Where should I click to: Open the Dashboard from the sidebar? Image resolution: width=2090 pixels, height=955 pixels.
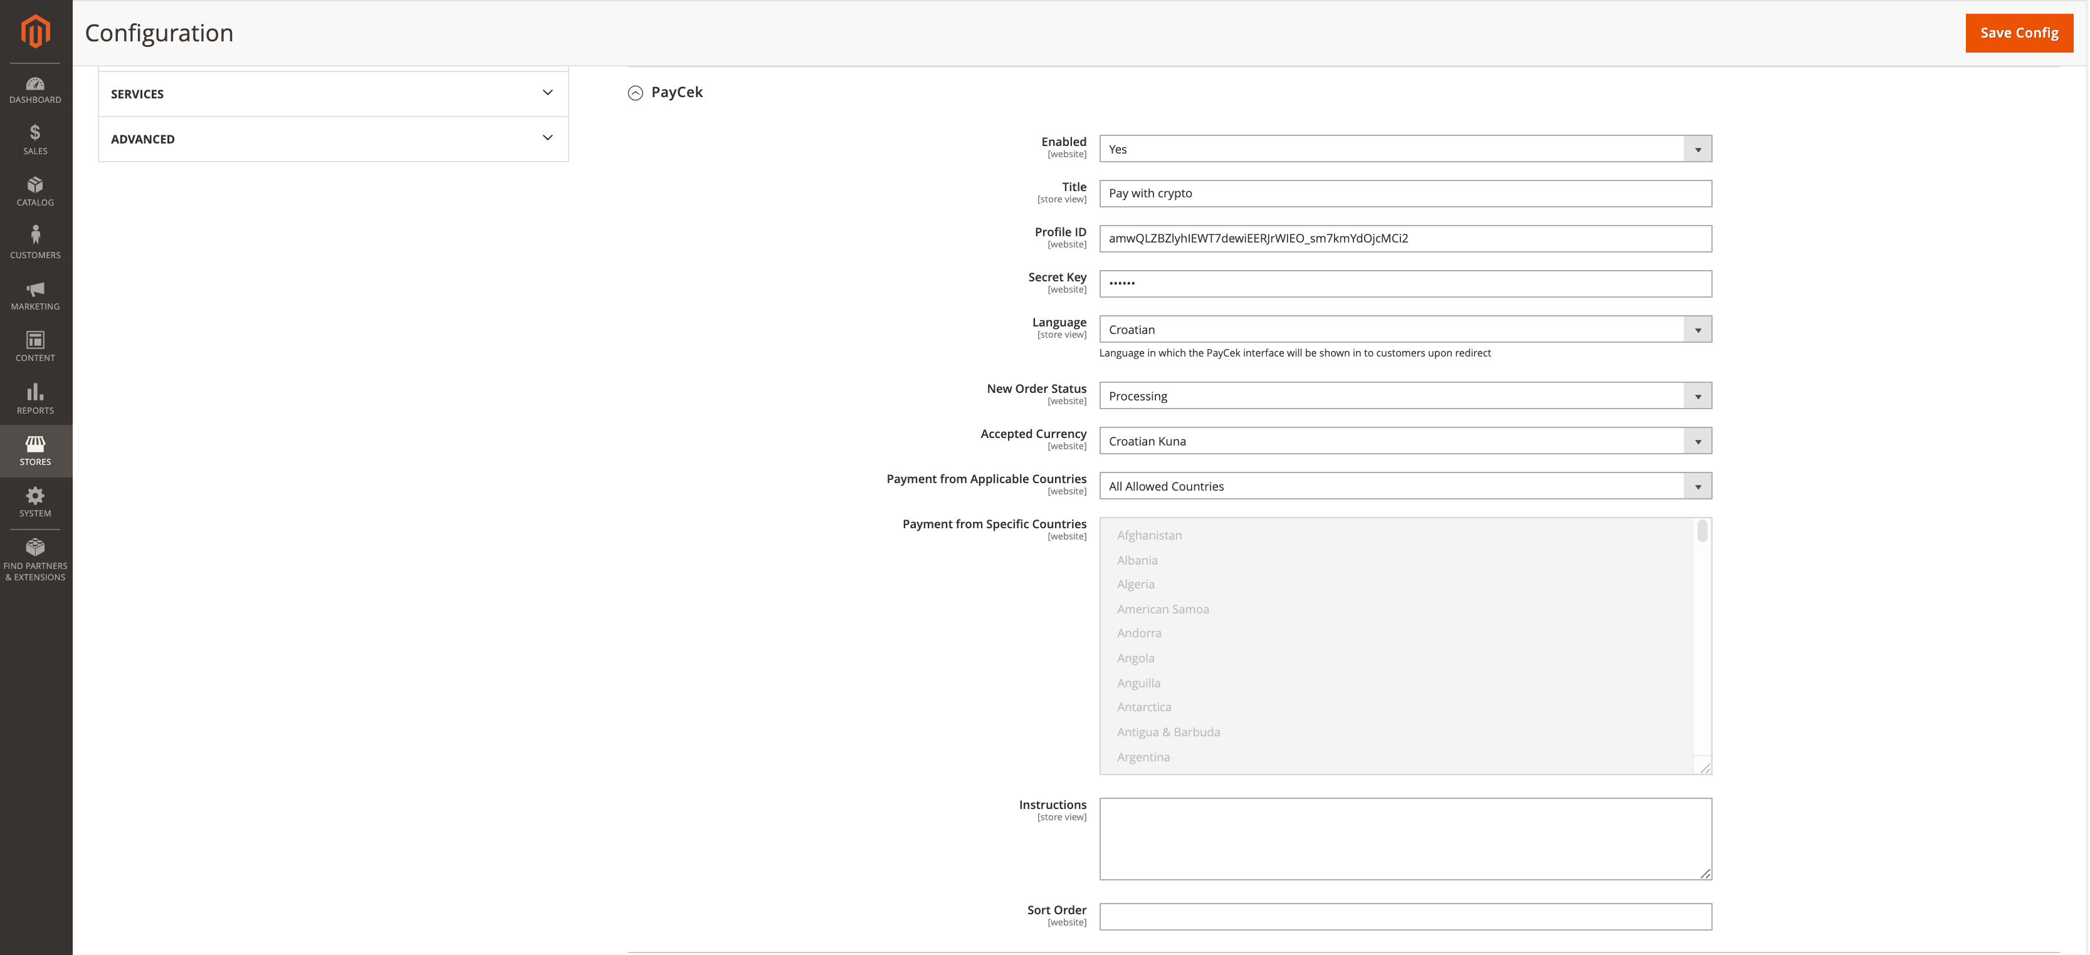35,89
